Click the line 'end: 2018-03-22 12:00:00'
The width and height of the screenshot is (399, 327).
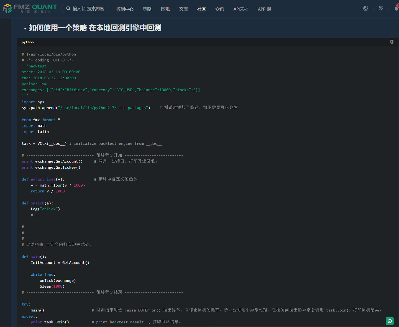49,78
